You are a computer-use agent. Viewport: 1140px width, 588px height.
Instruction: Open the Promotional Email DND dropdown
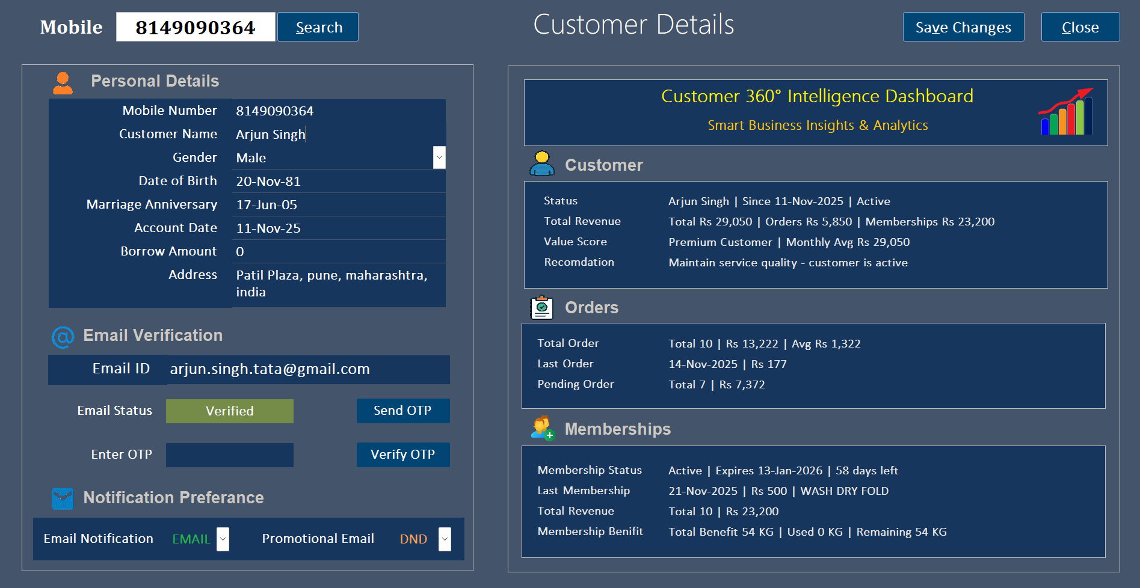point(444,539)
